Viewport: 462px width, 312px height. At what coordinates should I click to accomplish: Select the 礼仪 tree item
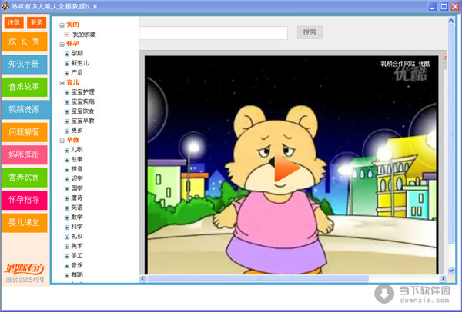click(77, 237)
